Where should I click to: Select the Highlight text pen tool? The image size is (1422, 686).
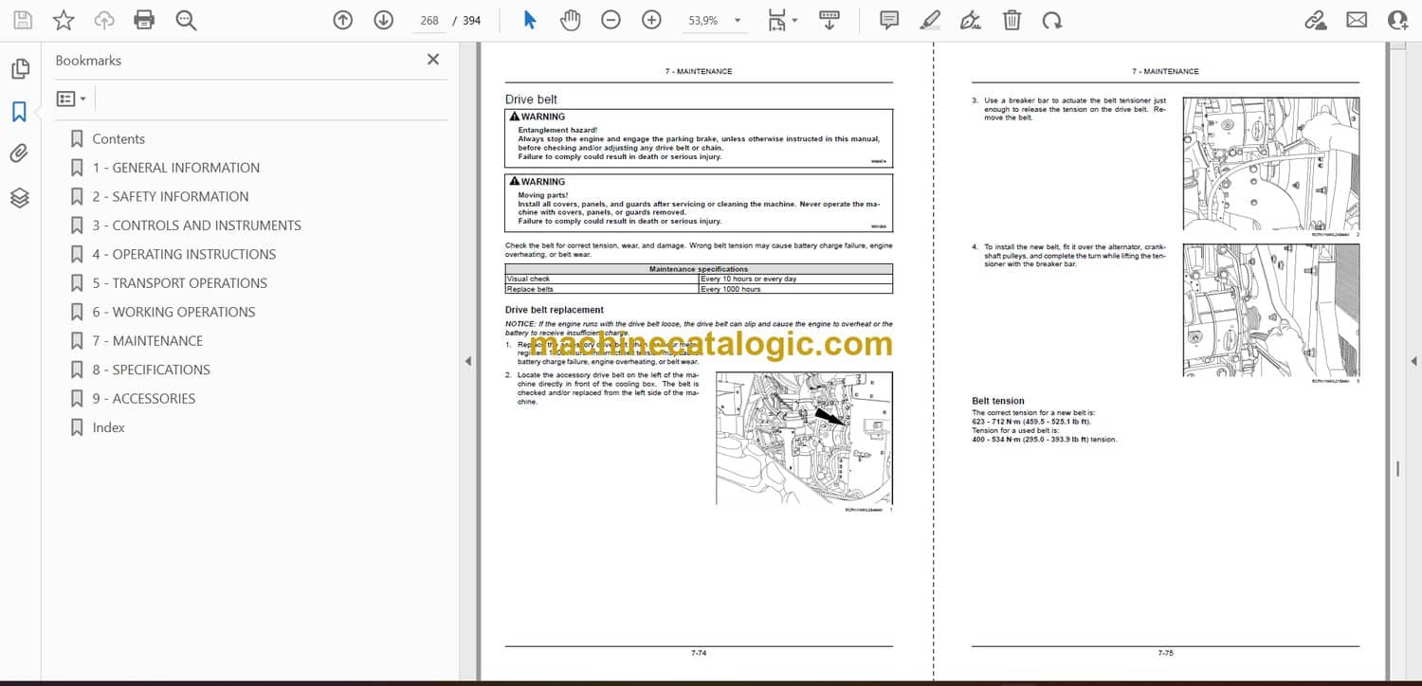930,20
